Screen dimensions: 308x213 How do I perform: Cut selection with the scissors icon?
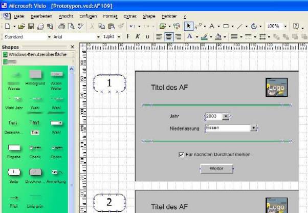click(92, 26)
